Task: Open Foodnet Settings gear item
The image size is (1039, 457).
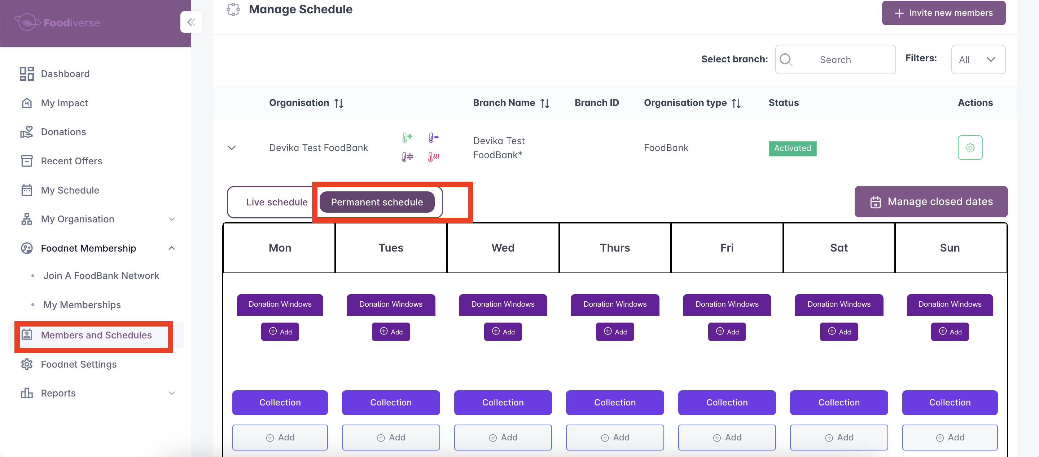Action: (79, 364)
